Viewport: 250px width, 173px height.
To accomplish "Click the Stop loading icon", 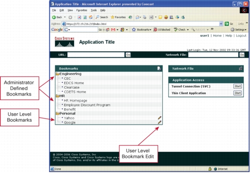I will (79, 17).
